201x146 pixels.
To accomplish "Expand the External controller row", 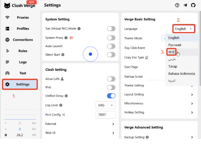I will (80, 124).
